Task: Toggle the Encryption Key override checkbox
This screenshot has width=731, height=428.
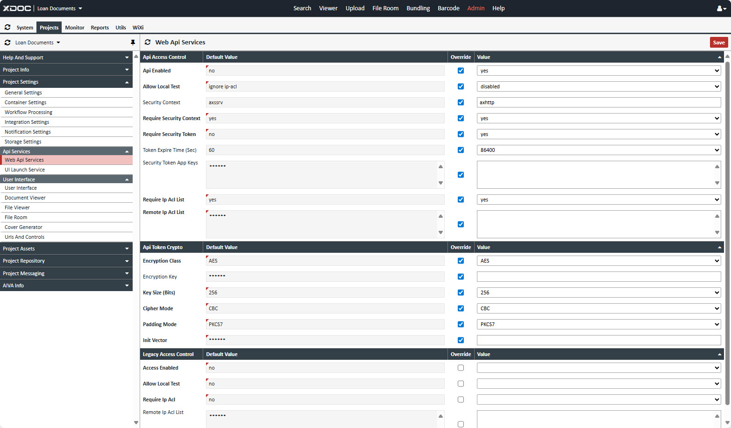Action: pos(461,277)
